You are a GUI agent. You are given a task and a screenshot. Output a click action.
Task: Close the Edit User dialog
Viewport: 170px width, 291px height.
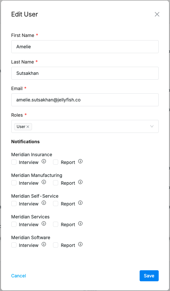[157, 14]
